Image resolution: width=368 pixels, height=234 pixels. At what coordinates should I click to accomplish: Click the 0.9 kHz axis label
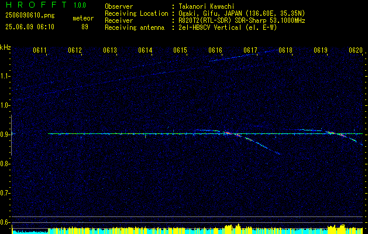(5, 135)
